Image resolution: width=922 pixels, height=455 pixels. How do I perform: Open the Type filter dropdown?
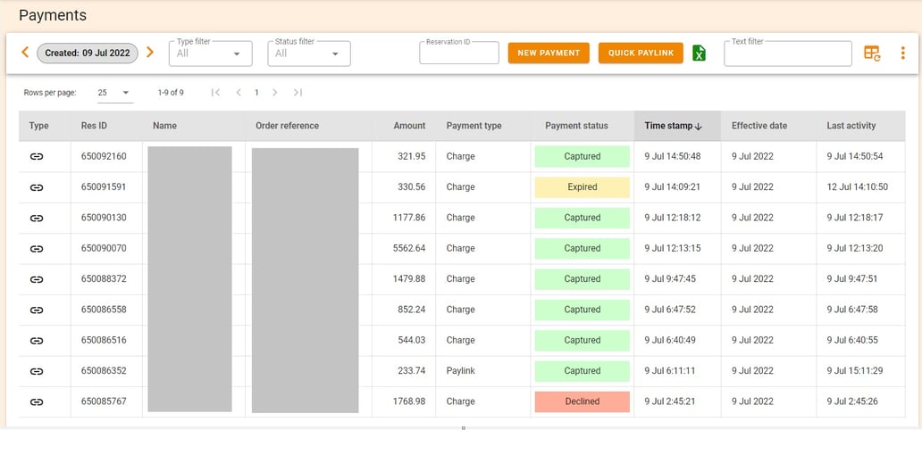(211, 54)
